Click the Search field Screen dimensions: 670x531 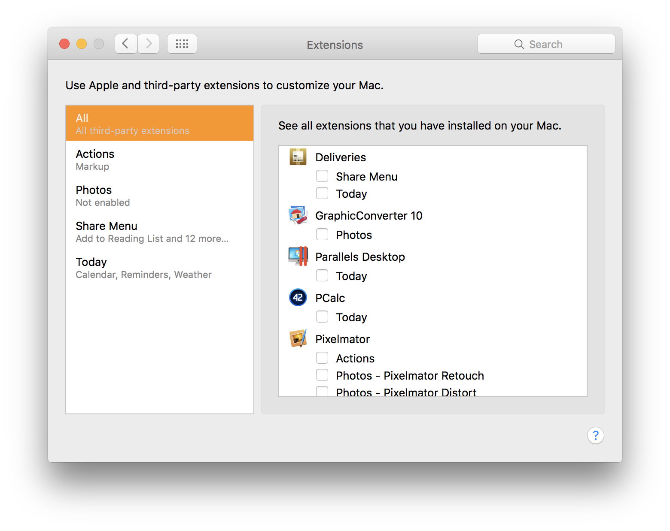click(x=546, y=44)
